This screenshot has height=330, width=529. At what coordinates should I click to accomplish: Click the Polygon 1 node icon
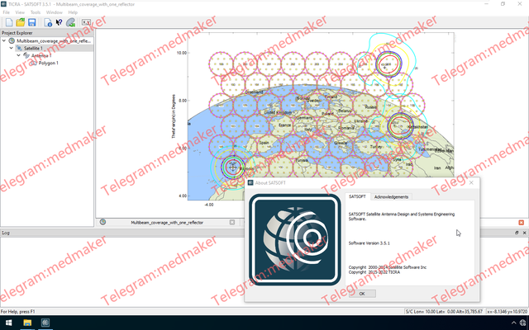(34, 63)
